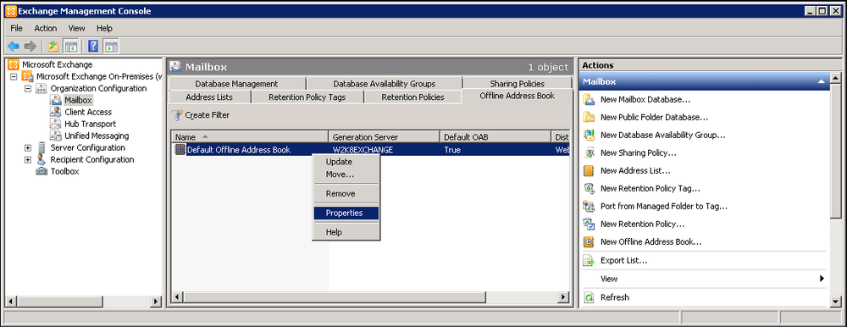Click the W2K8EXCHANGE server cell
This screenshot has width=847, height=327.
click(x=363, y=150)
